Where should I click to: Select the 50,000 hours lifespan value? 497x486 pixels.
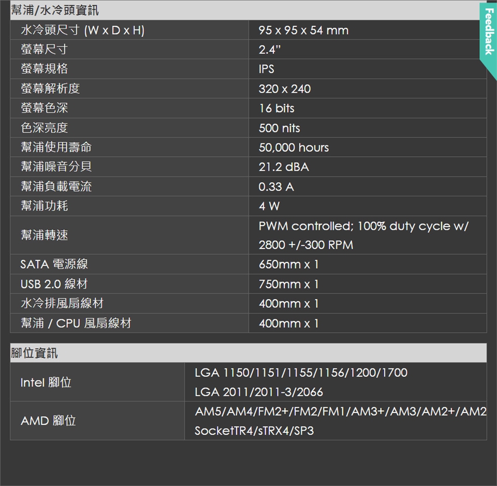tap(294, 148)
